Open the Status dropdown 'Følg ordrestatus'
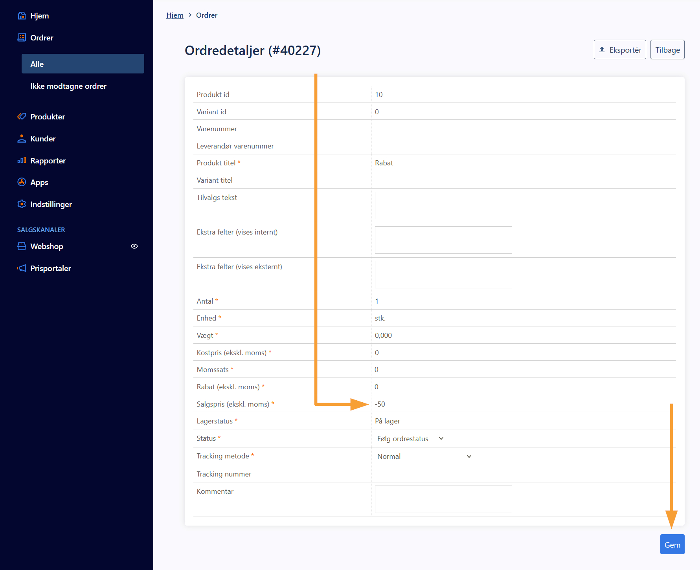Screen dimensions: 700x570 click(x=410, y=438)
